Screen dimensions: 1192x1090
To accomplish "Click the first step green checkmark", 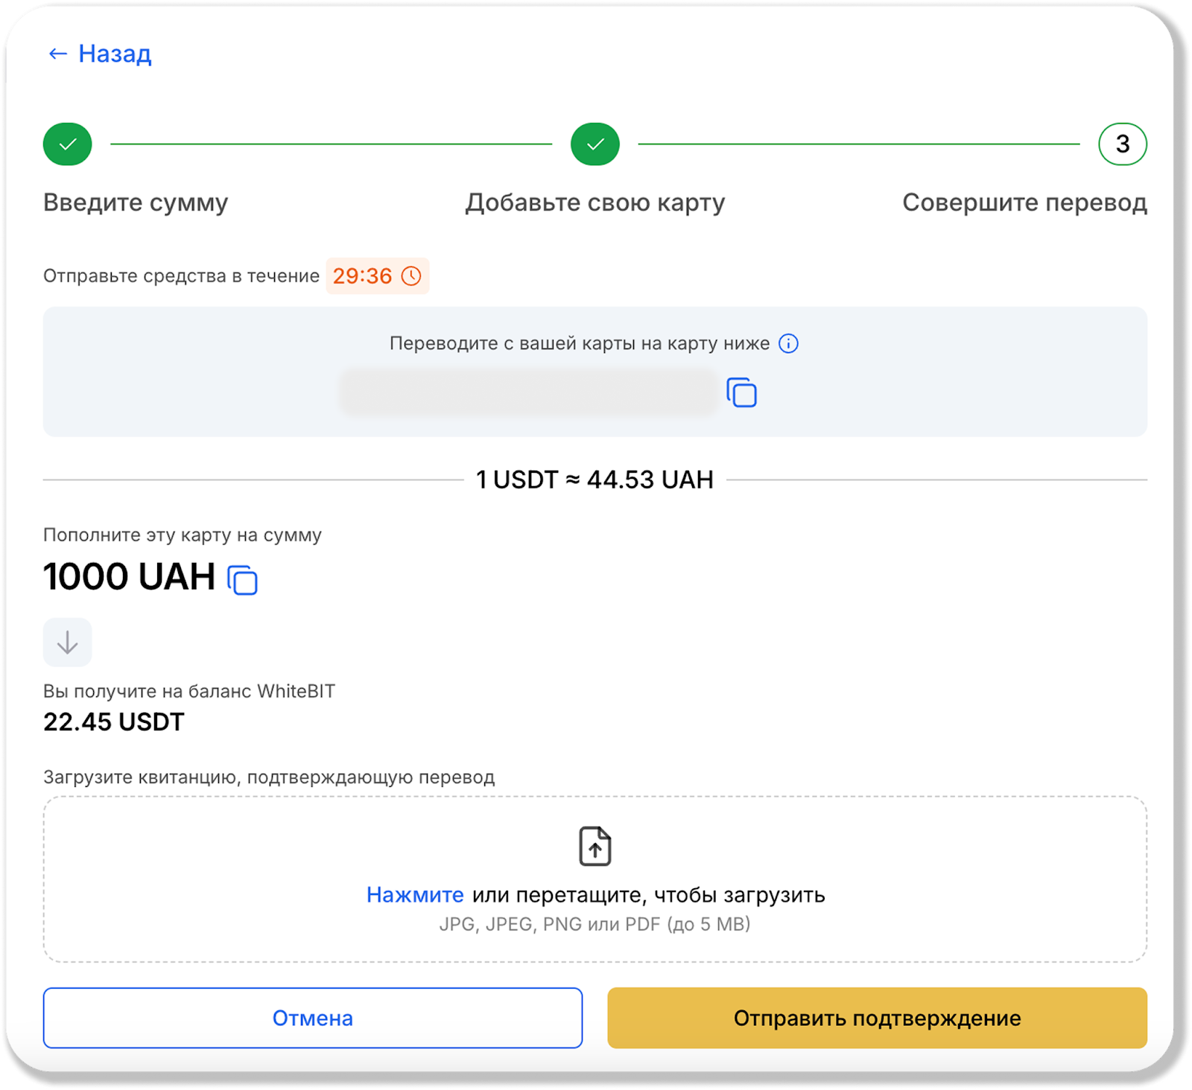I will pos(68,144).
